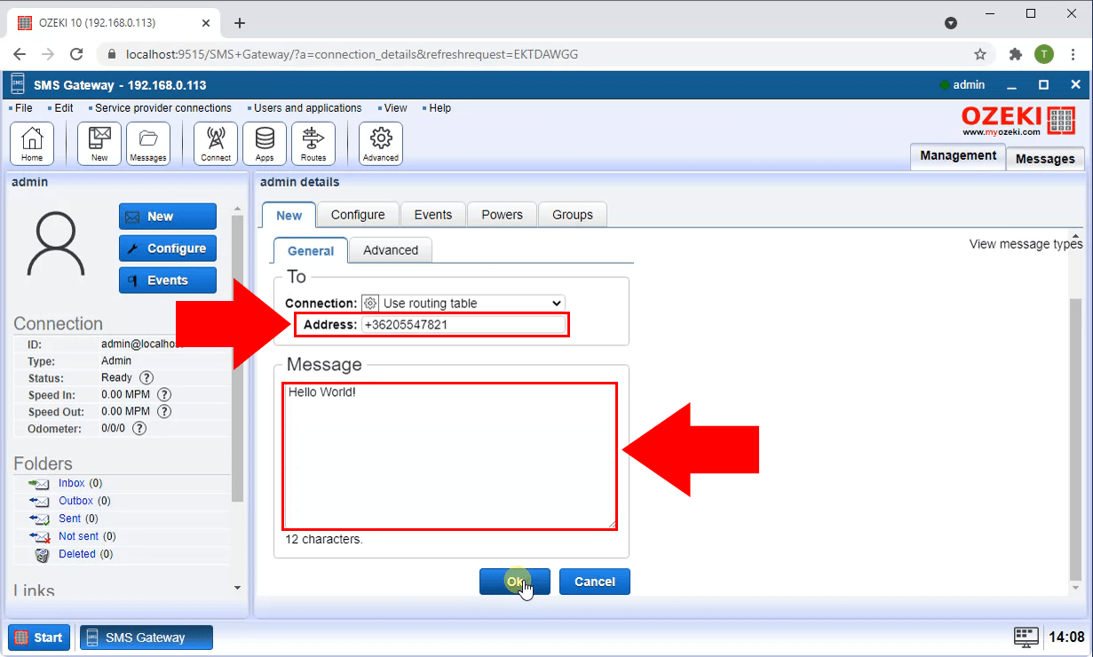
Task: Click the browser address bar URL
Action: click(352, 54)
